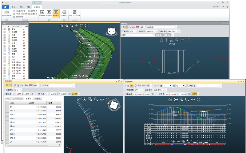This screenshot has width=246, height=153.
Task: Open アプリケーション情報 in ribbon
Action: (20, 14)
